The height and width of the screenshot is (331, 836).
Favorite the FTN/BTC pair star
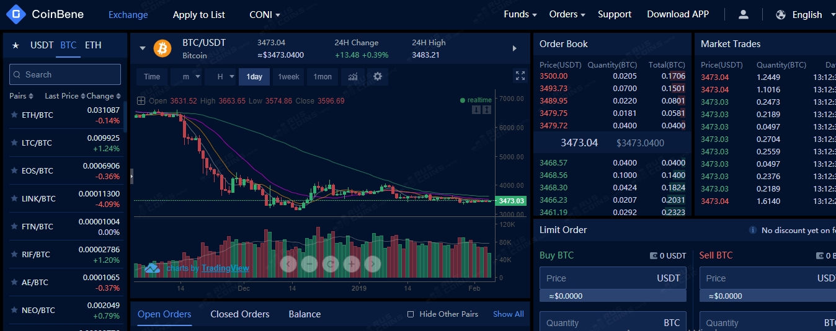point(14,226)
